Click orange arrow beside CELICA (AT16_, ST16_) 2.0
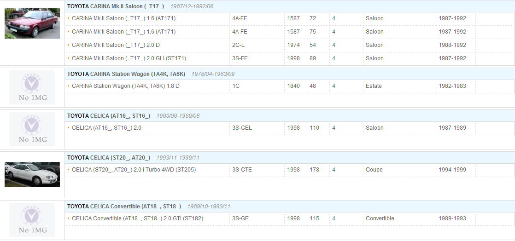The height and width of the screenshot is (241, 515). [68, 128]
